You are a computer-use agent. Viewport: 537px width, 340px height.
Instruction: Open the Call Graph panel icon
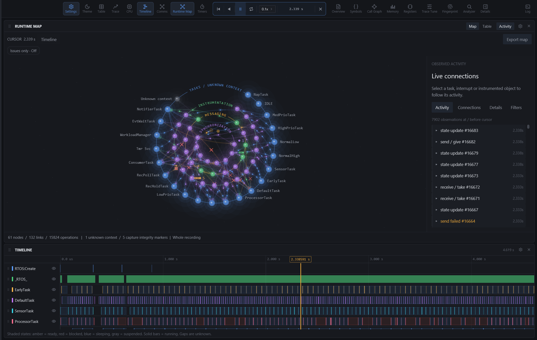point(374,9)
